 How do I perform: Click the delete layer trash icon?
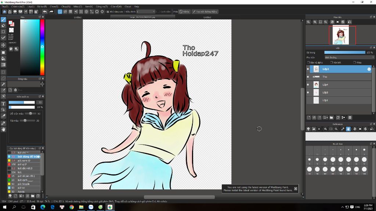[x=350, y=118]
